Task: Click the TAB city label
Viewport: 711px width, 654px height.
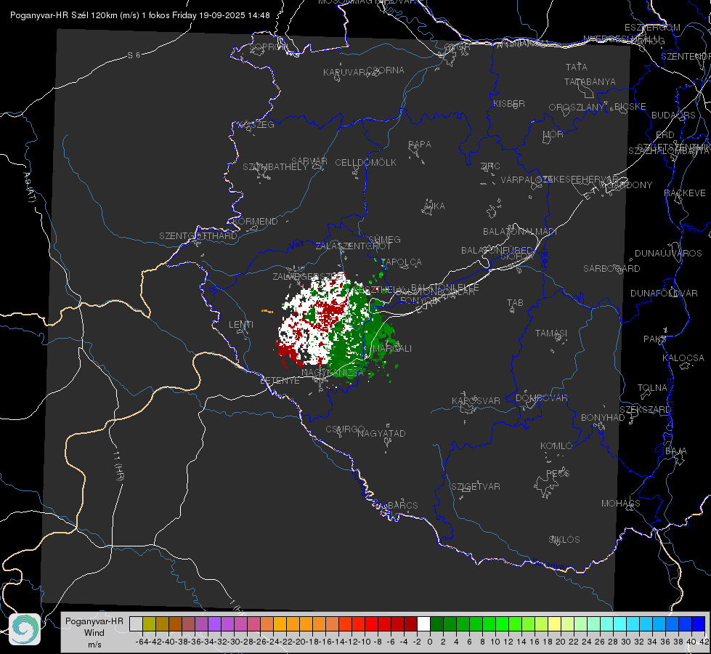Action: (x=515, y=303)
